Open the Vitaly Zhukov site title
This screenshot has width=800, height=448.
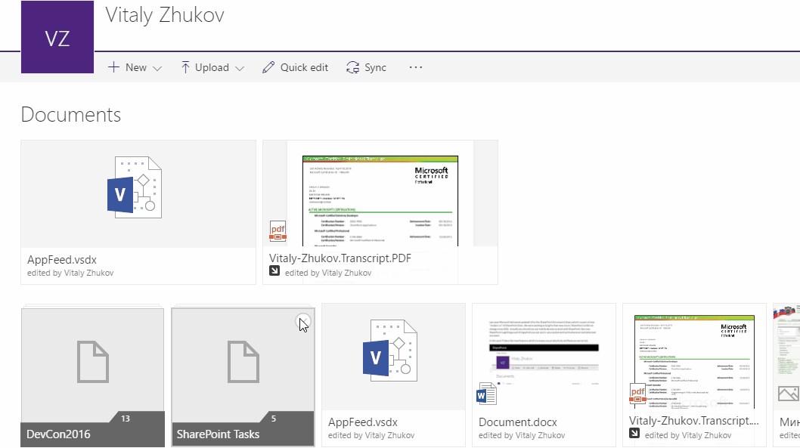click(165, 15)
